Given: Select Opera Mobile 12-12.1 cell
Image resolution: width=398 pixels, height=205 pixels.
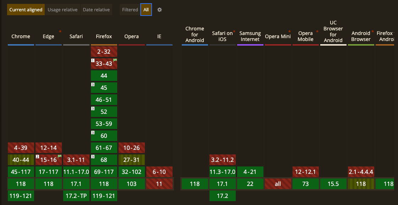Looking at the screenshot, I should 306,172.
